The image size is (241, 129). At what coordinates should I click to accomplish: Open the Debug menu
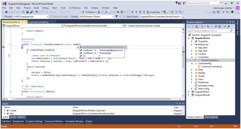click(45, 8)
